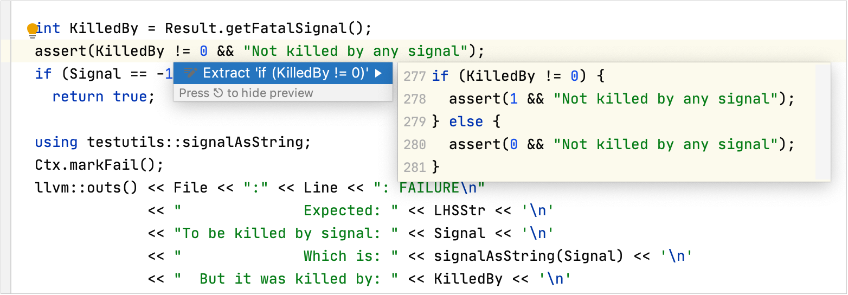Click the arrow icon in the hide preview hint
Screen dimensions: 848x295
[x=218, y=93]
